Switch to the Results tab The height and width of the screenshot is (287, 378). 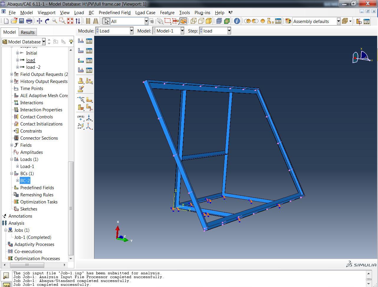[x=28, y=32]
